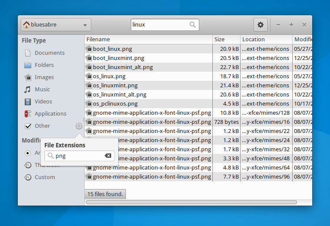Select the boot_linux.png row

[x=198, y=49]
